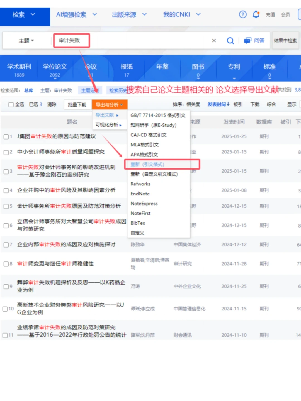Choose BibTex export format
The height and width of the screenshot is (401, 301).
point(138,223)
